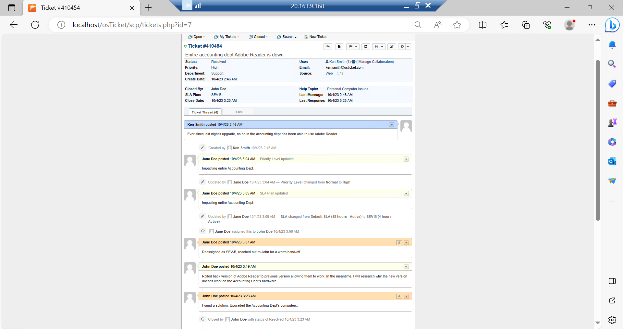Image resolution: width=623 pixels, height=329 pixels.
Task: Edit the ticket details
Action: [x=391, y=46]
